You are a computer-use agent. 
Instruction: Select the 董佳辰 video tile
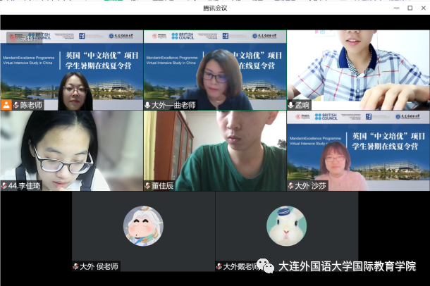point(215,151)
